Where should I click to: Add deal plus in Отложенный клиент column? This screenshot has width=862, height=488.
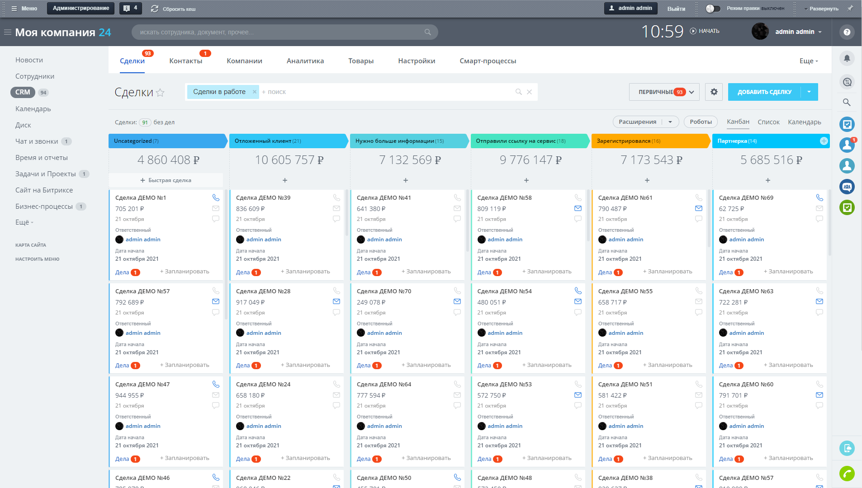click(285, 180)
